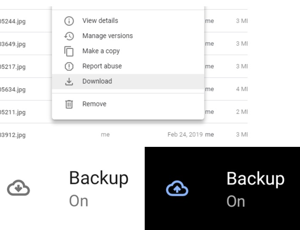
Task: Select Make a copy option
Action: pyautogui.click(x=101, y=51)
